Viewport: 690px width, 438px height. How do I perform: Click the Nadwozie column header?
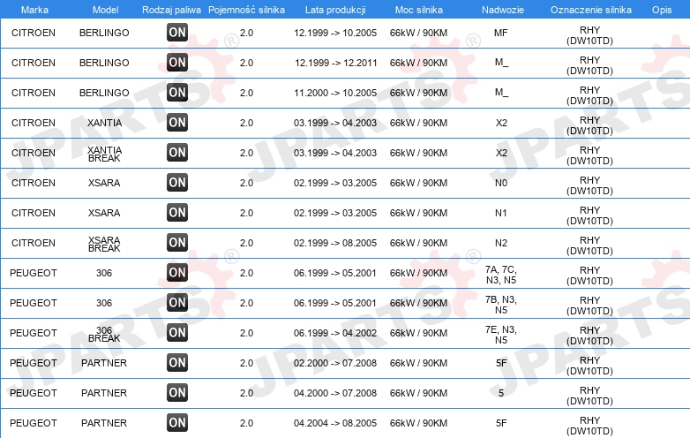503,10
